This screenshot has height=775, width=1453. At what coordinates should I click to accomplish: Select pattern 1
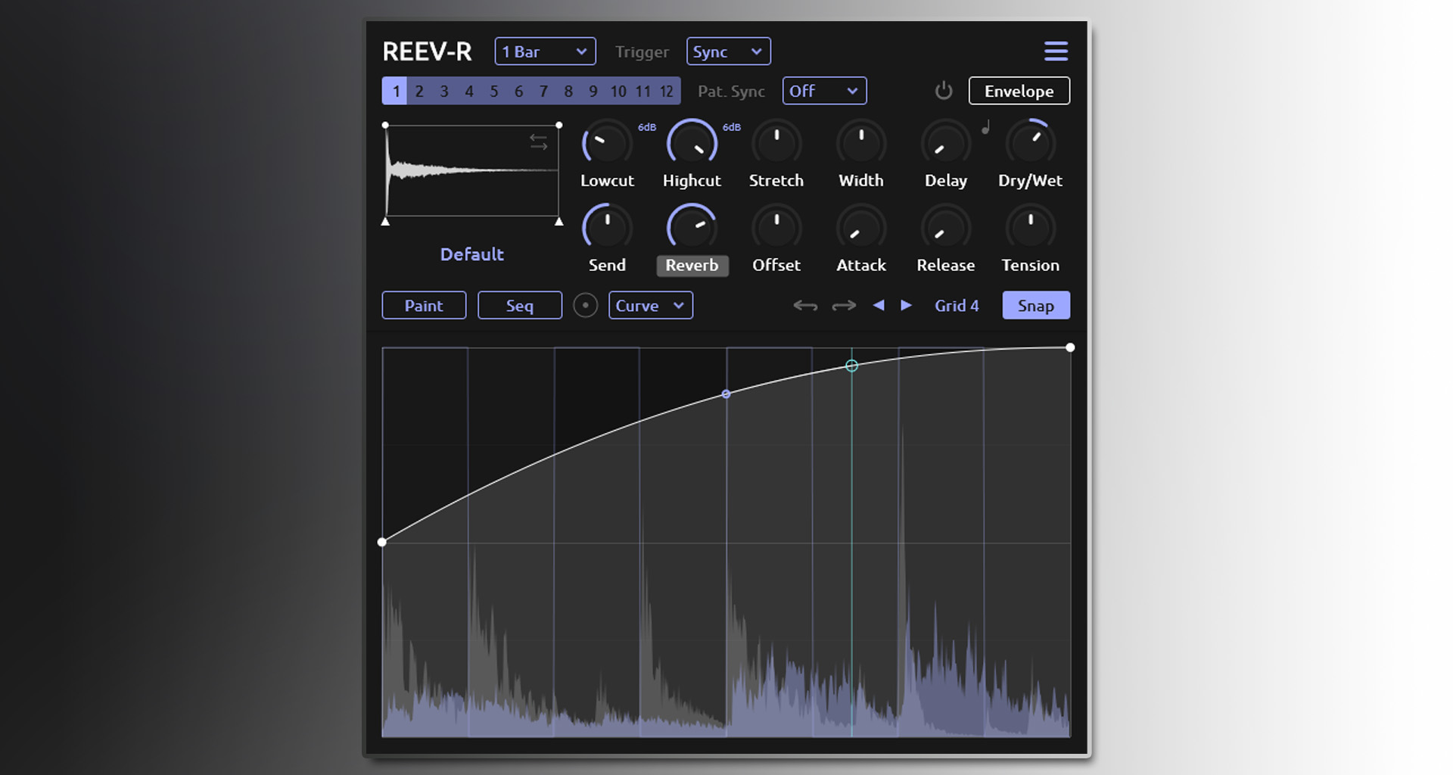395,91
